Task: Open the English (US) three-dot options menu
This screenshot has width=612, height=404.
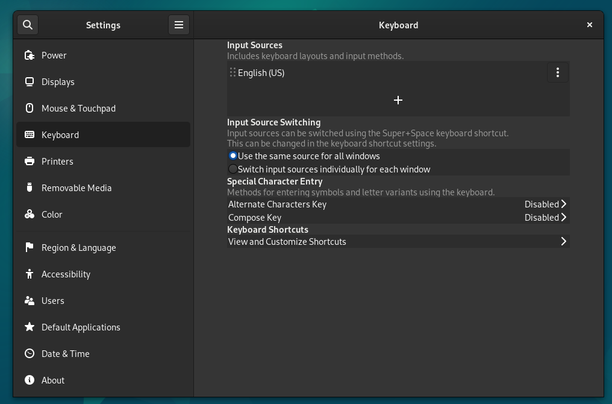Action: pyautogui.click(x=558, y=73)
